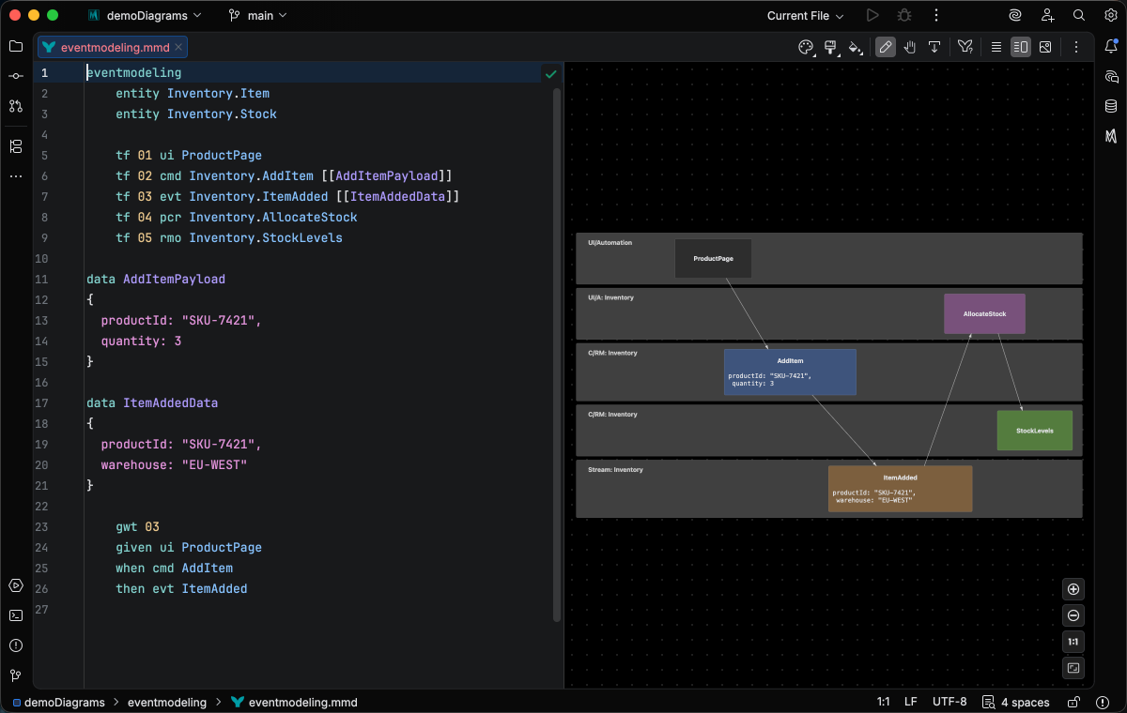Switch to editor and preview split view
This screenshot has height=713, width=1127.
coord(1021,47)
